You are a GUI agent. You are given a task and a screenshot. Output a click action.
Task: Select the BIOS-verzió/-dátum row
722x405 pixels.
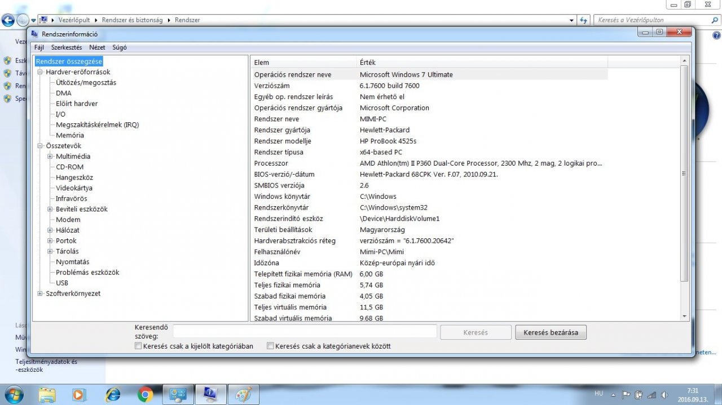point(429,175)
